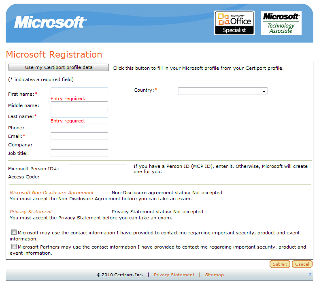Image resolution: width=319 pixels, height=281 pixels.
Task: Open the Microsoft Non-Disclosure Agreement link
Action: [x=51, y=193]
